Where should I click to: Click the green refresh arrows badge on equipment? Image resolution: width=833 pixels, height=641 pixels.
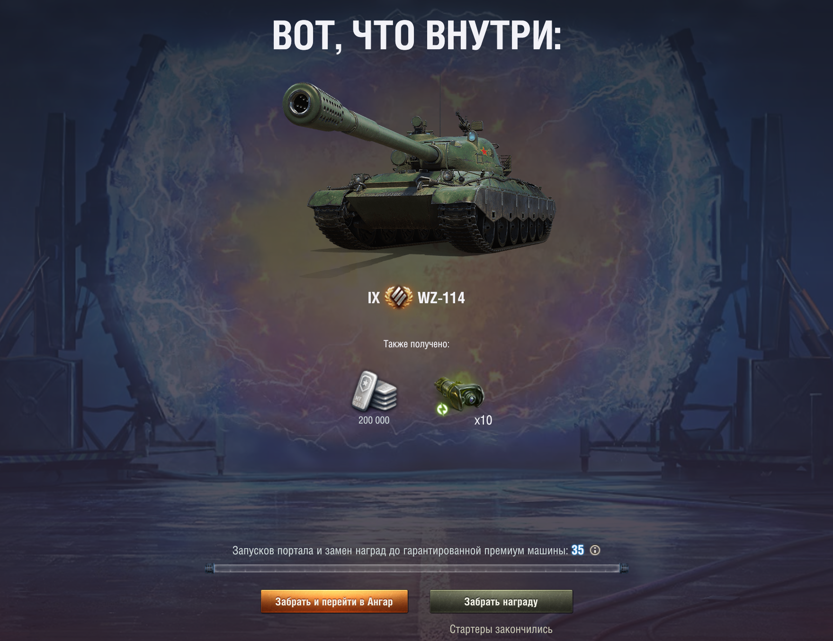pyautogui.click(x=442, y=409)
